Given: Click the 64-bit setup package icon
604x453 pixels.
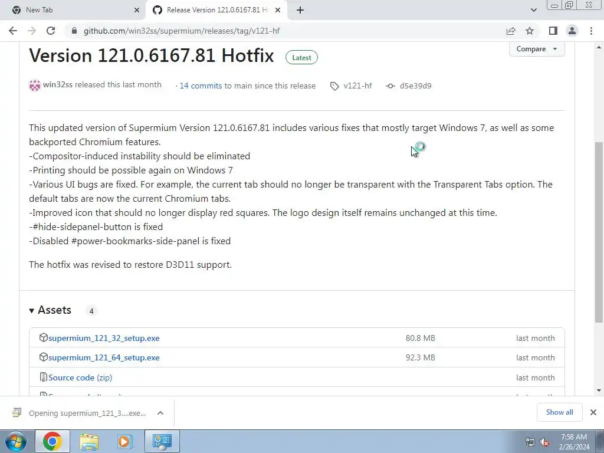Looking at the screenshot, I should (x=43, y=357).
